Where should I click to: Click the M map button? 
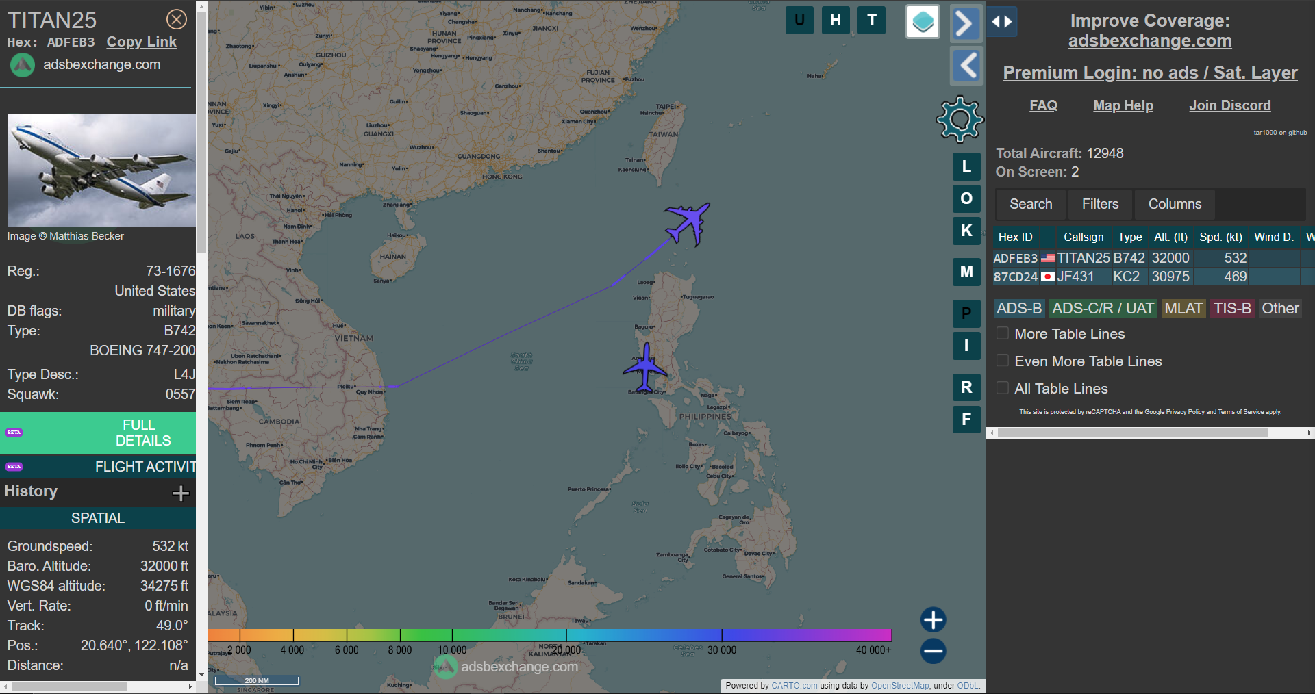(x=966, y=272)
